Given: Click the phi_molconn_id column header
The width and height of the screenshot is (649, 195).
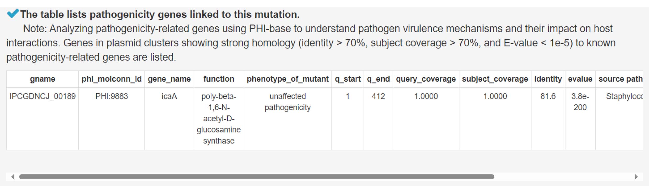Looking at the screenshot, I should (x=111, y=79).
